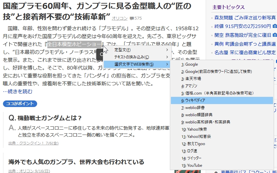
Task: Select 6: ウィキペディア search option
Action: point(222,100)
